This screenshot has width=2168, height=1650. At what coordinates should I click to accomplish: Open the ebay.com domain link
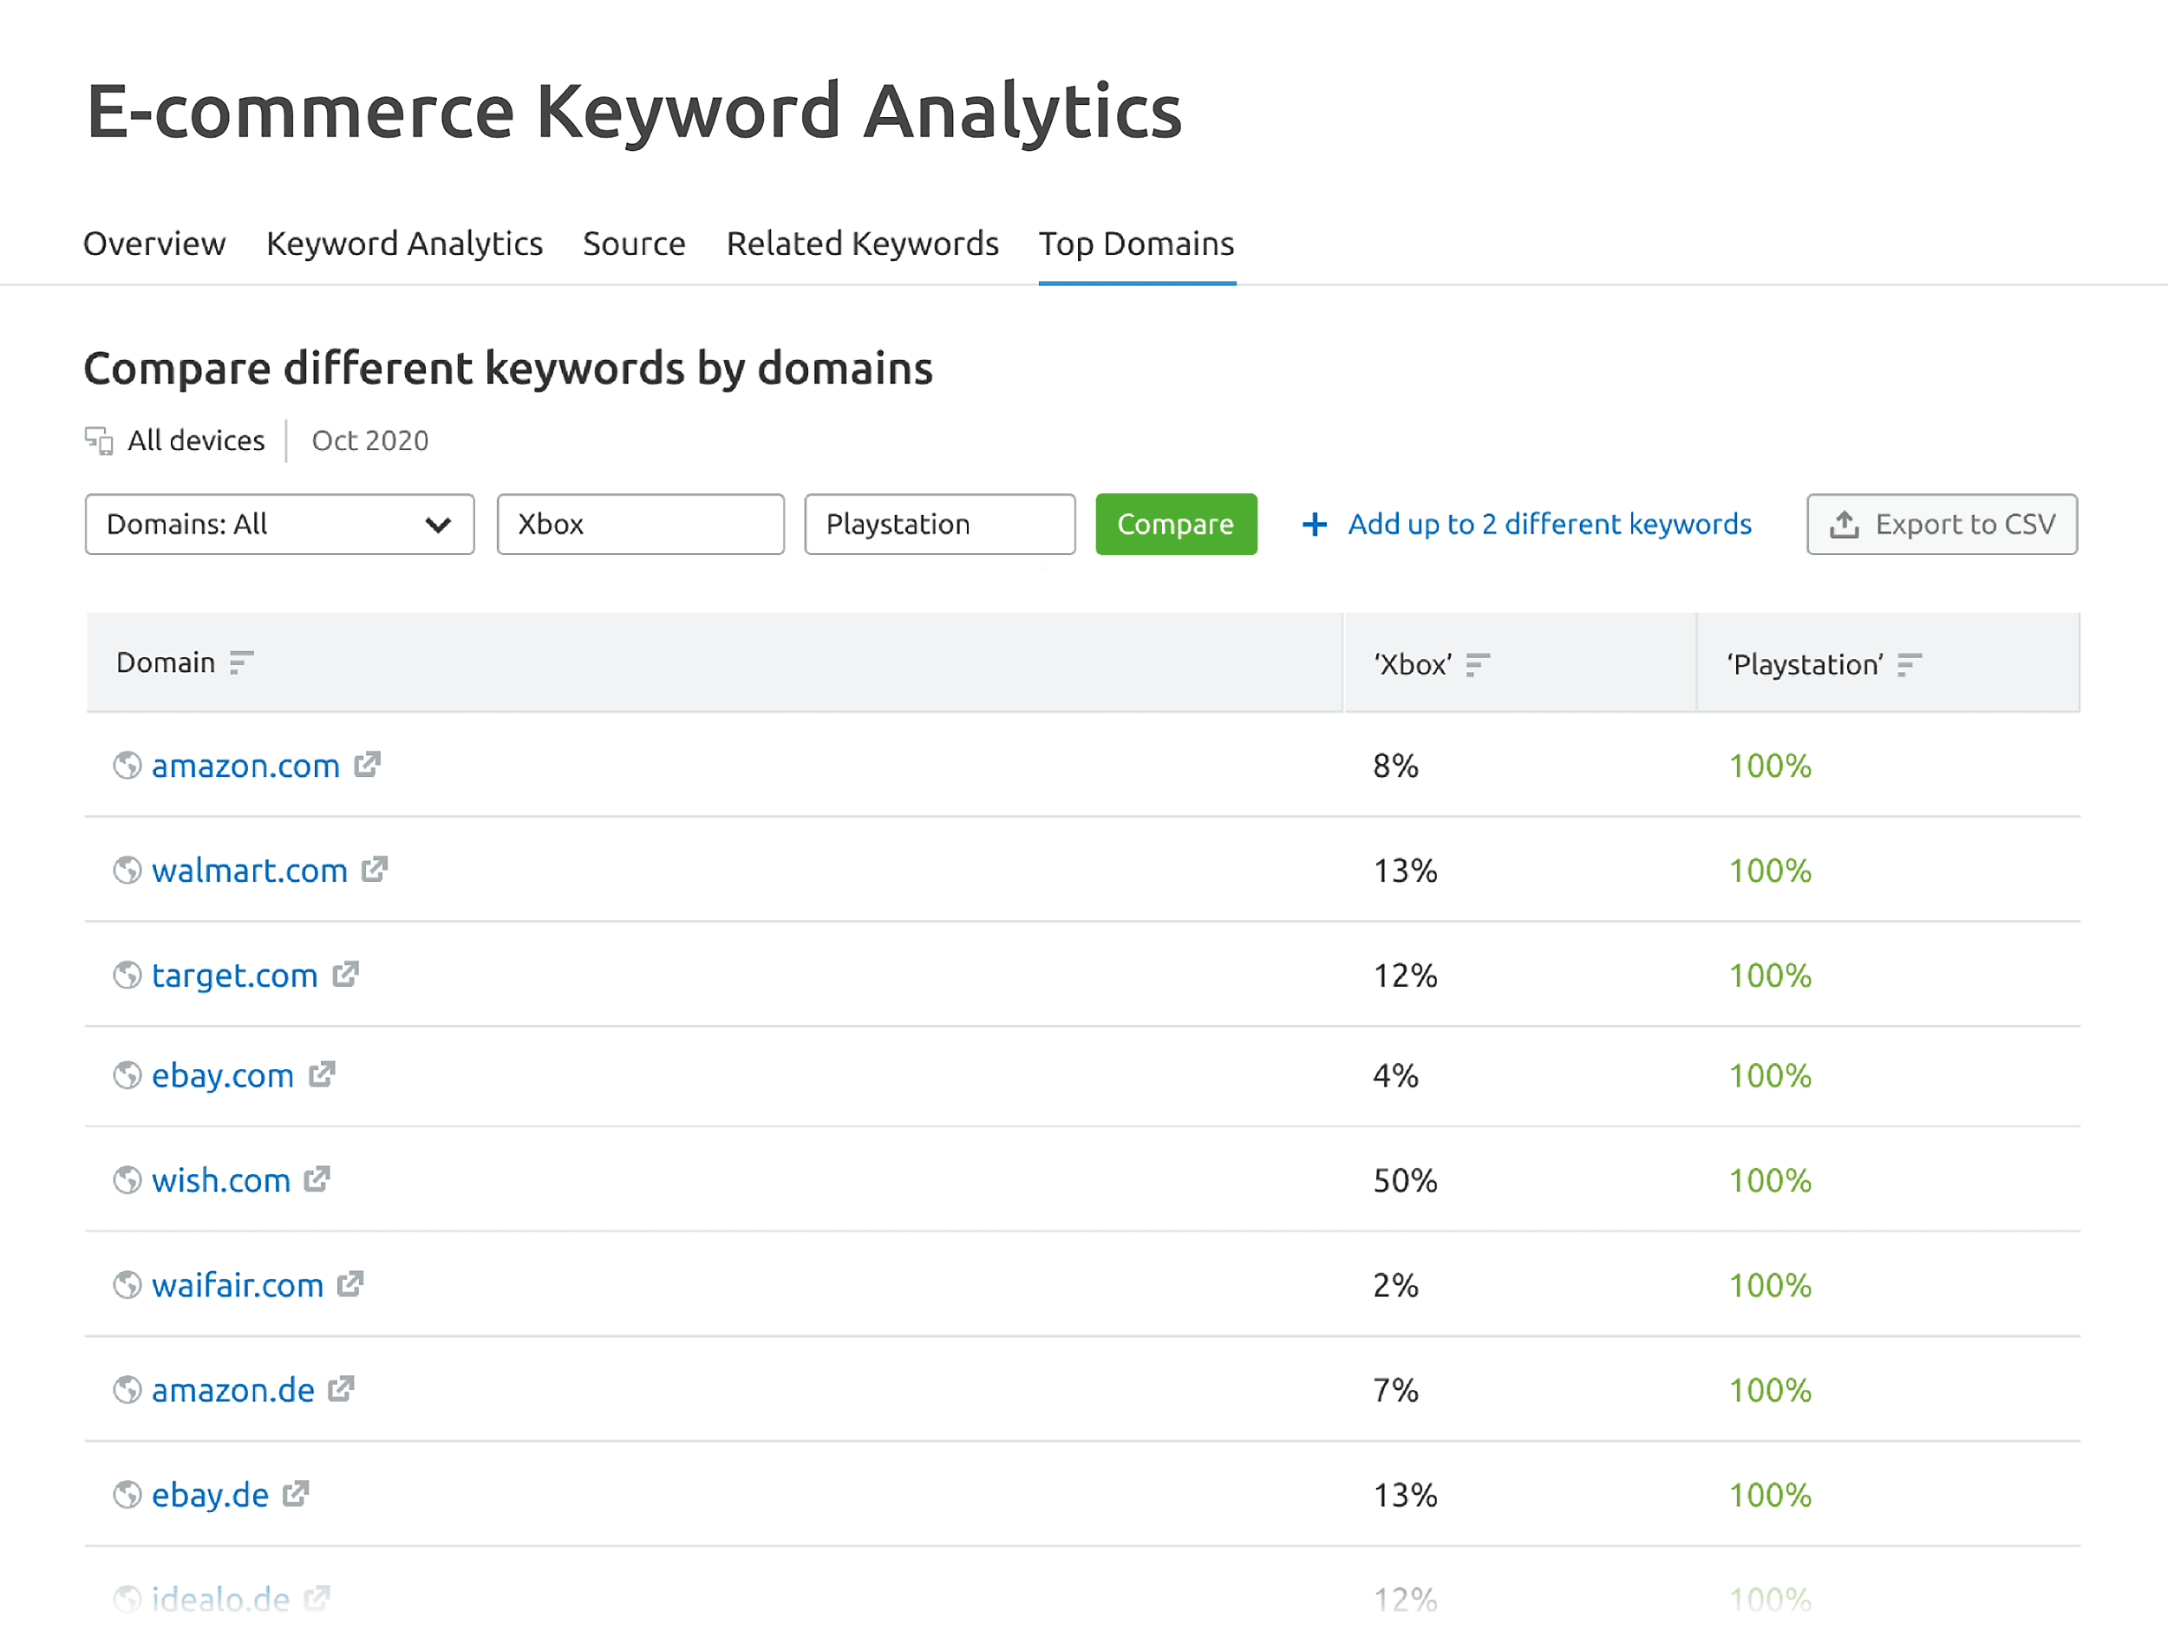[223, 1075]
